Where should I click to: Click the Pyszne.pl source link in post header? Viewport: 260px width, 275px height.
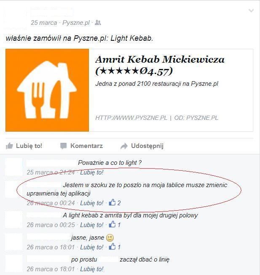(x=76, y=23)
